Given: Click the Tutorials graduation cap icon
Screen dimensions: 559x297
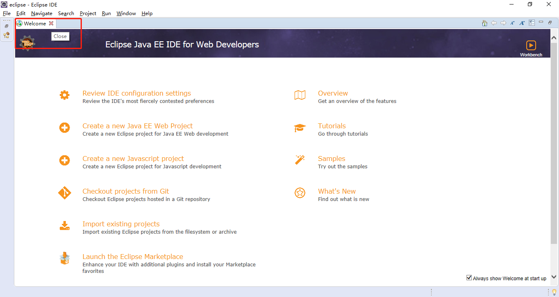Looking at the screenshot, I should pyautogui.click(x=300, y=128).
